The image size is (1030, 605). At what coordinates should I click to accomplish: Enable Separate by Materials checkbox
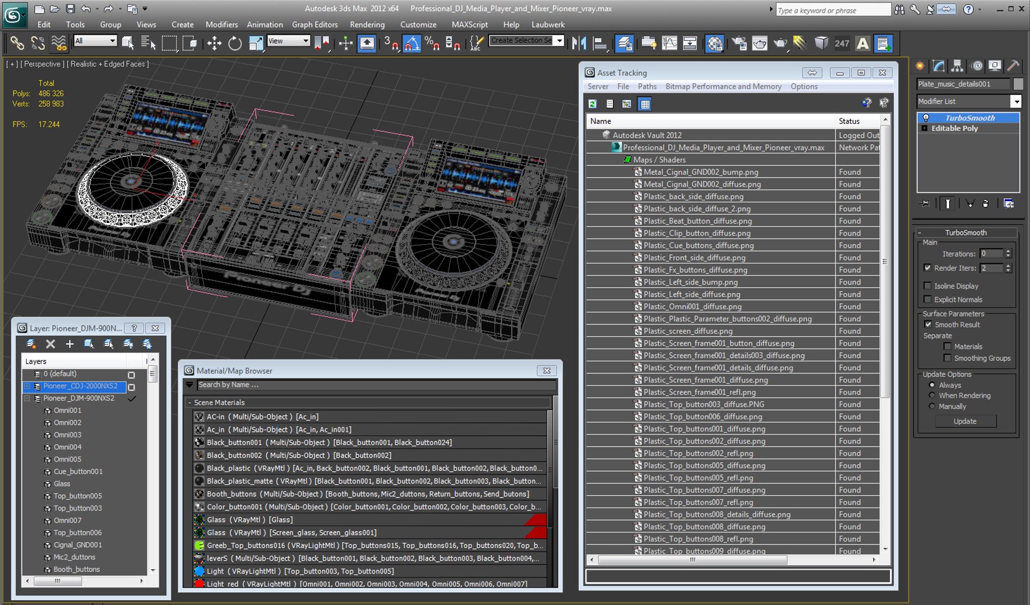(948, 346)
